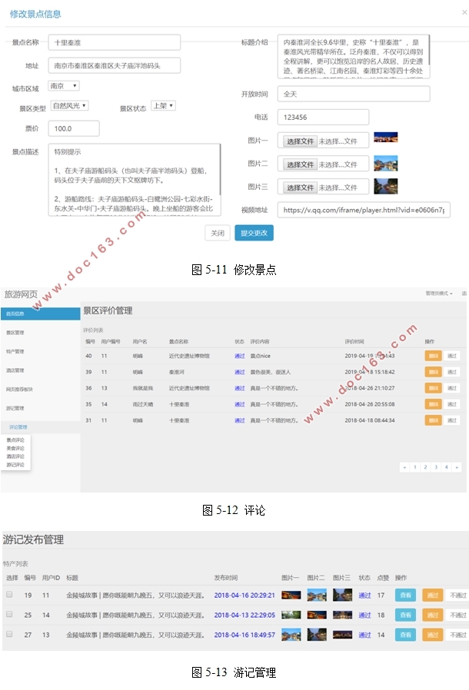Go to comment list page 2
Image resolution: width=469 pixels, height=690 pixels.
coord(425,467)
